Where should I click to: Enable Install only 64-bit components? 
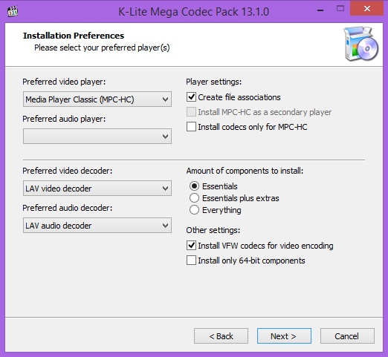tap(191, 261)
